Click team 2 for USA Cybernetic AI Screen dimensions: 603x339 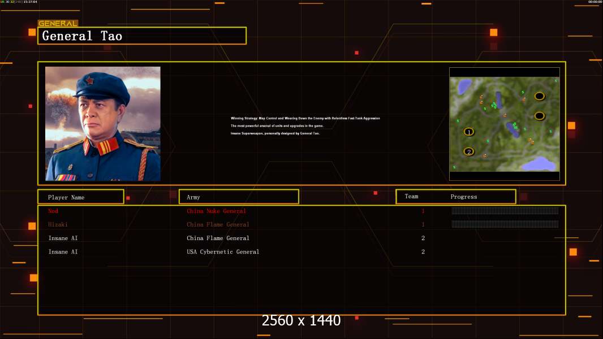423,252
